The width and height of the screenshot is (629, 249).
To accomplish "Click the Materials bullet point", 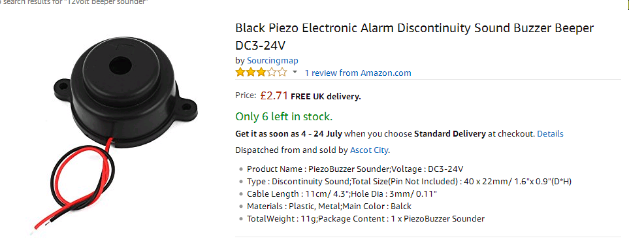I will coord(329,207).
